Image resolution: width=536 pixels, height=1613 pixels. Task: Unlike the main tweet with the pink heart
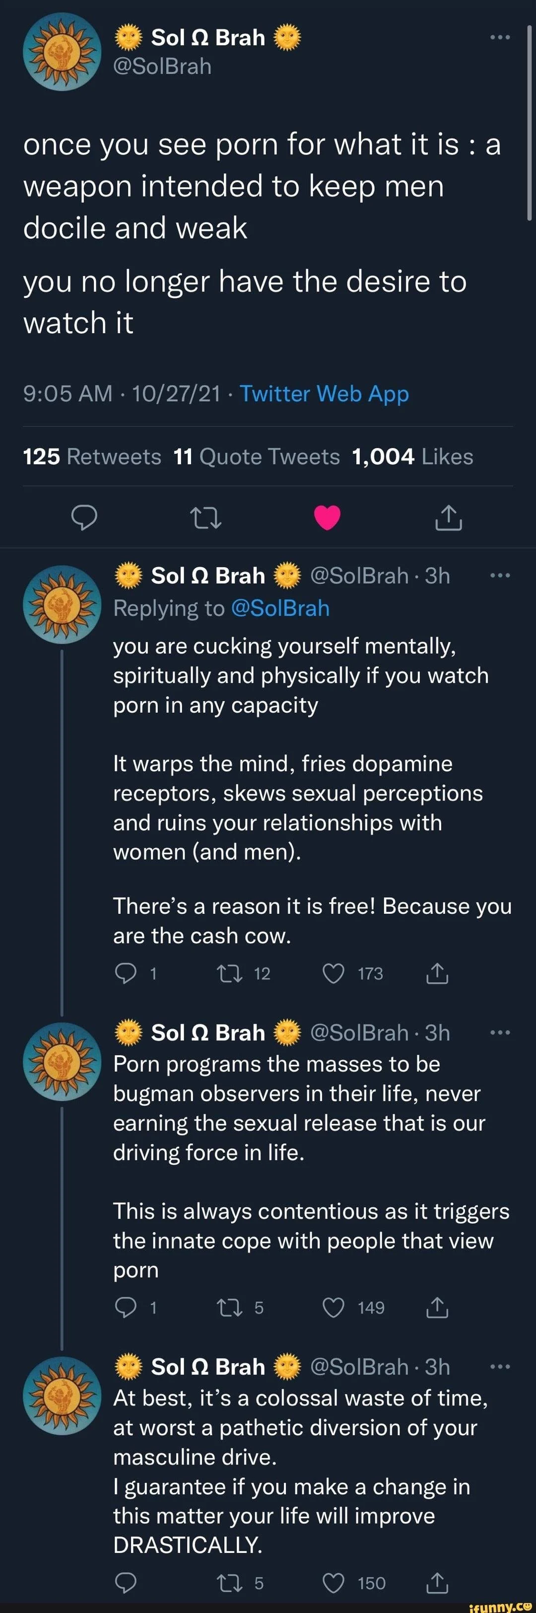pos(327,517)
